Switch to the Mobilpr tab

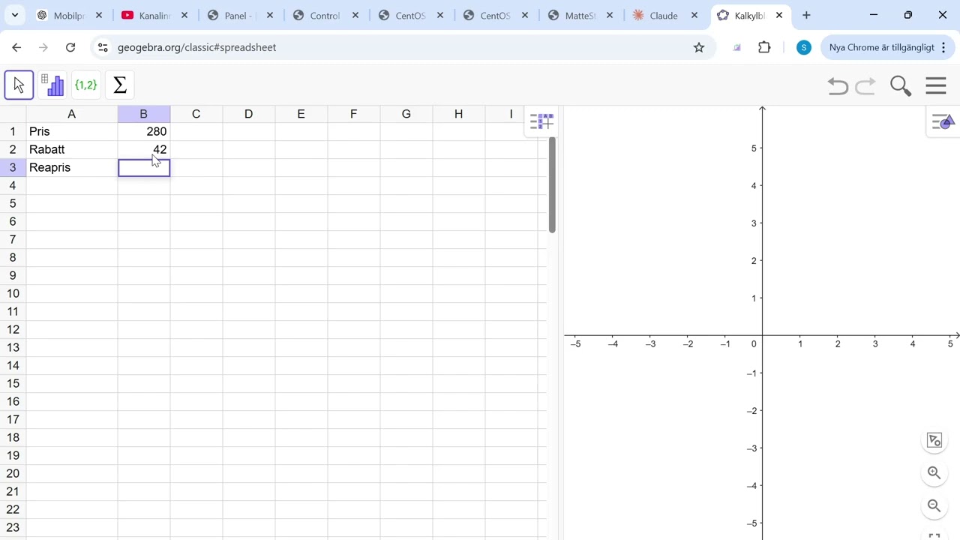point(69,15)
